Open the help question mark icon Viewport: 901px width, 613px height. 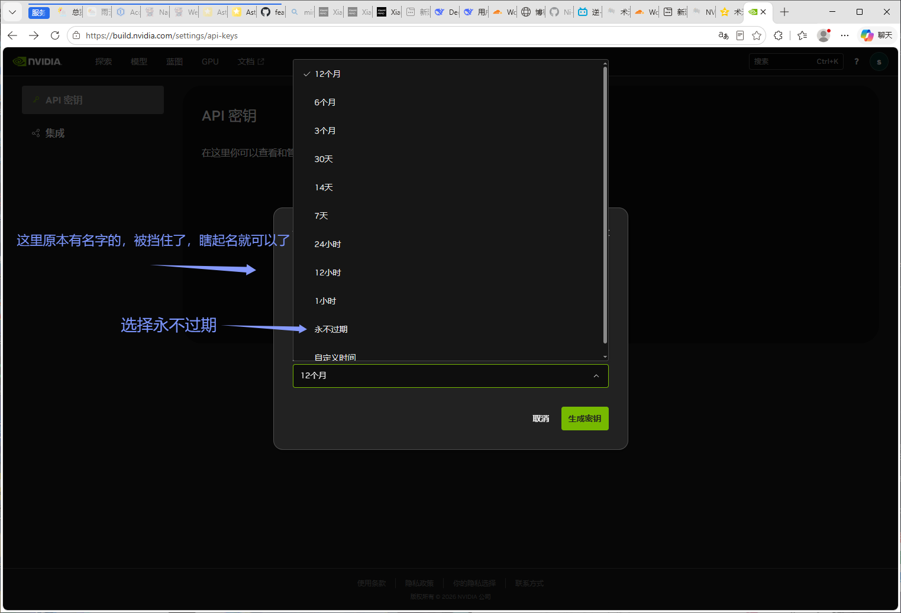[857, 61]
